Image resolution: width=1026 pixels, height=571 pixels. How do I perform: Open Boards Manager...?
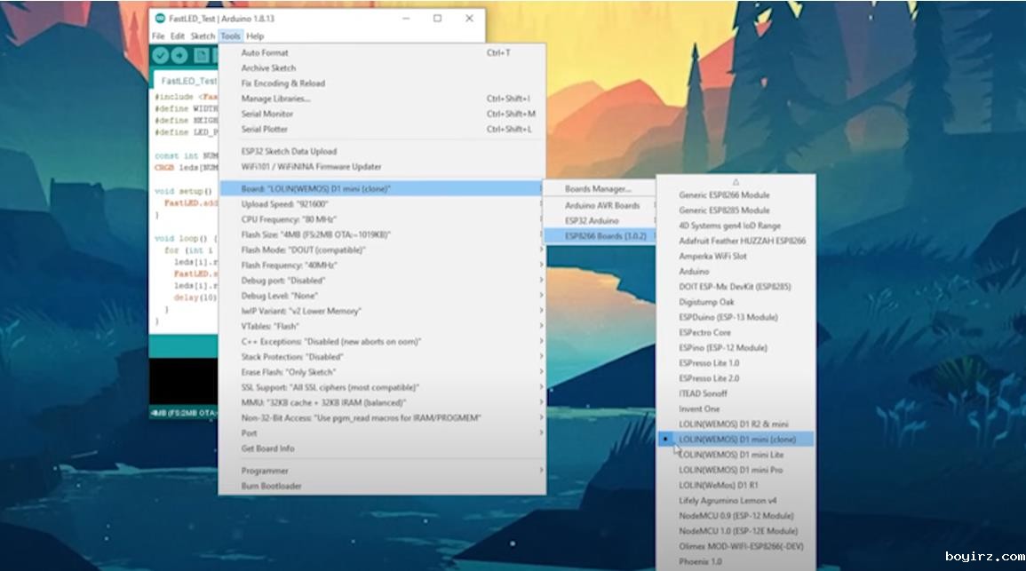(598, 189)
